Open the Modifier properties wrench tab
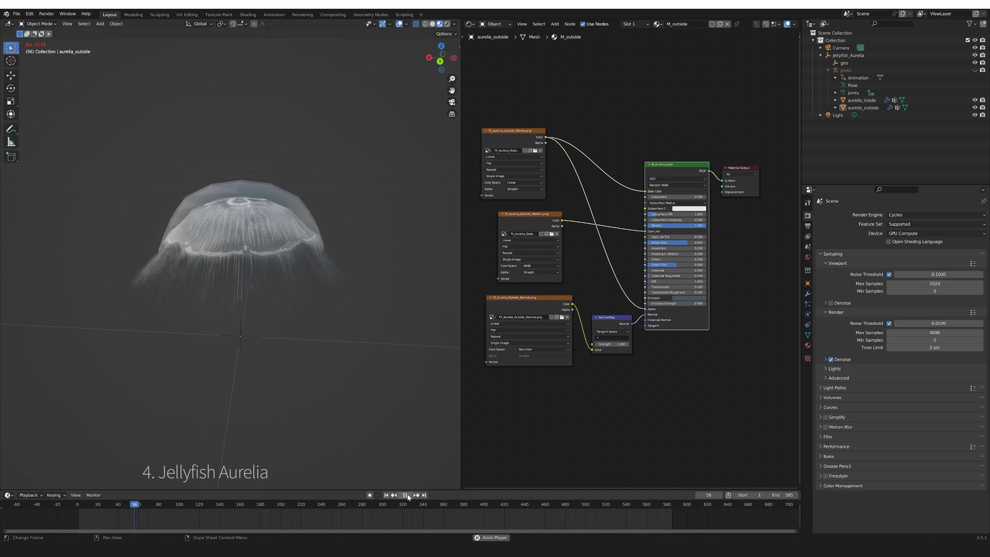The width and height of the screenshot is (990, 557). click(807, 294)
